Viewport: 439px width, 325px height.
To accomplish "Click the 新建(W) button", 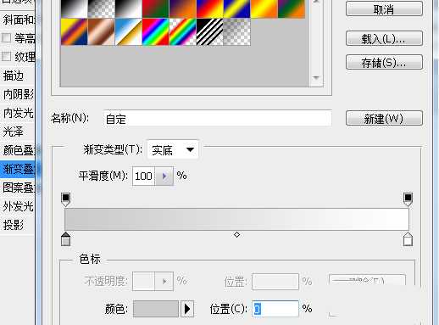I will click(x=384, y=118).
